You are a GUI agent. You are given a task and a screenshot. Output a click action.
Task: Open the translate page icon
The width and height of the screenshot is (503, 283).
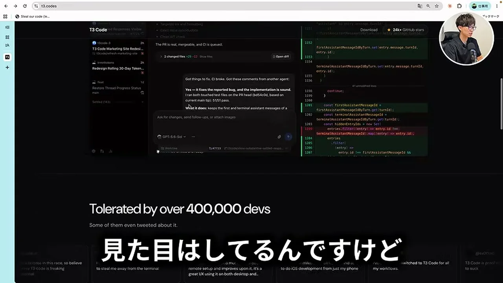(x=420, y=6)
